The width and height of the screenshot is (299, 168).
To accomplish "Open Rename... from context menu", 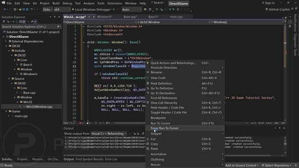I will point(157,72).
